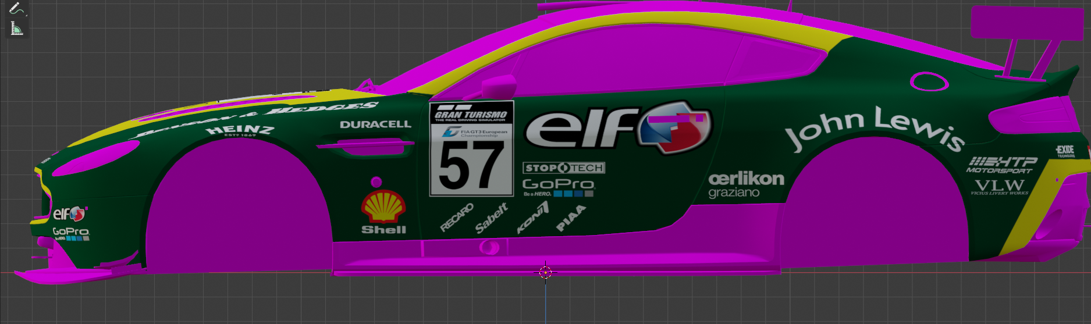The image size is (1091, 324).
Task: Select the race car model in viewport
Action: coord(553,143)
